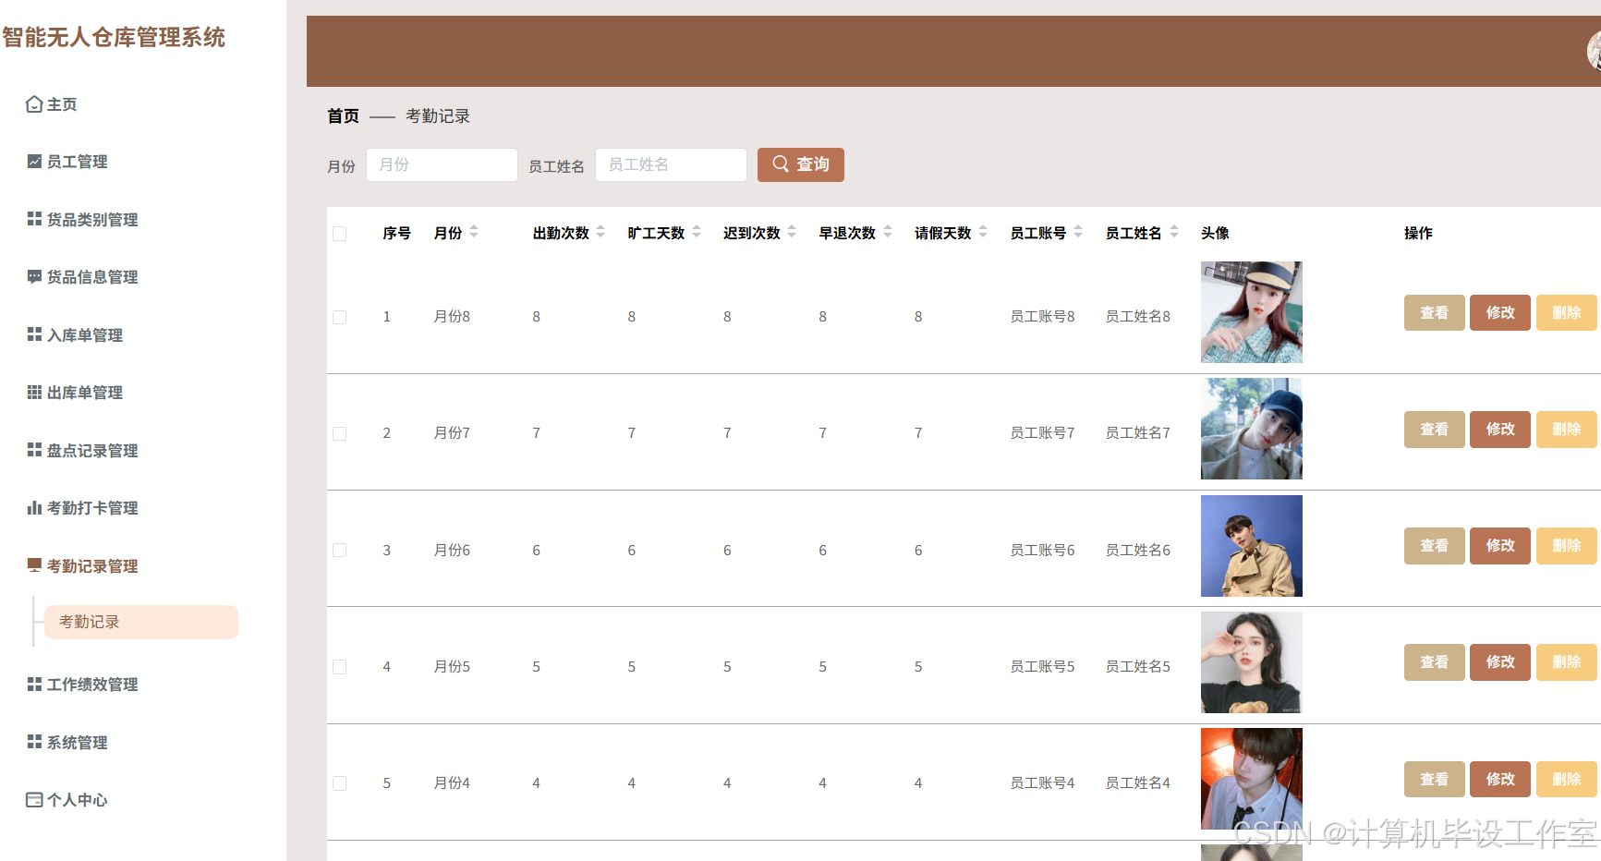Click 查看 for 员工姓名7 row
This screenshot has width=1601, height=861.
pos(1434,430)
